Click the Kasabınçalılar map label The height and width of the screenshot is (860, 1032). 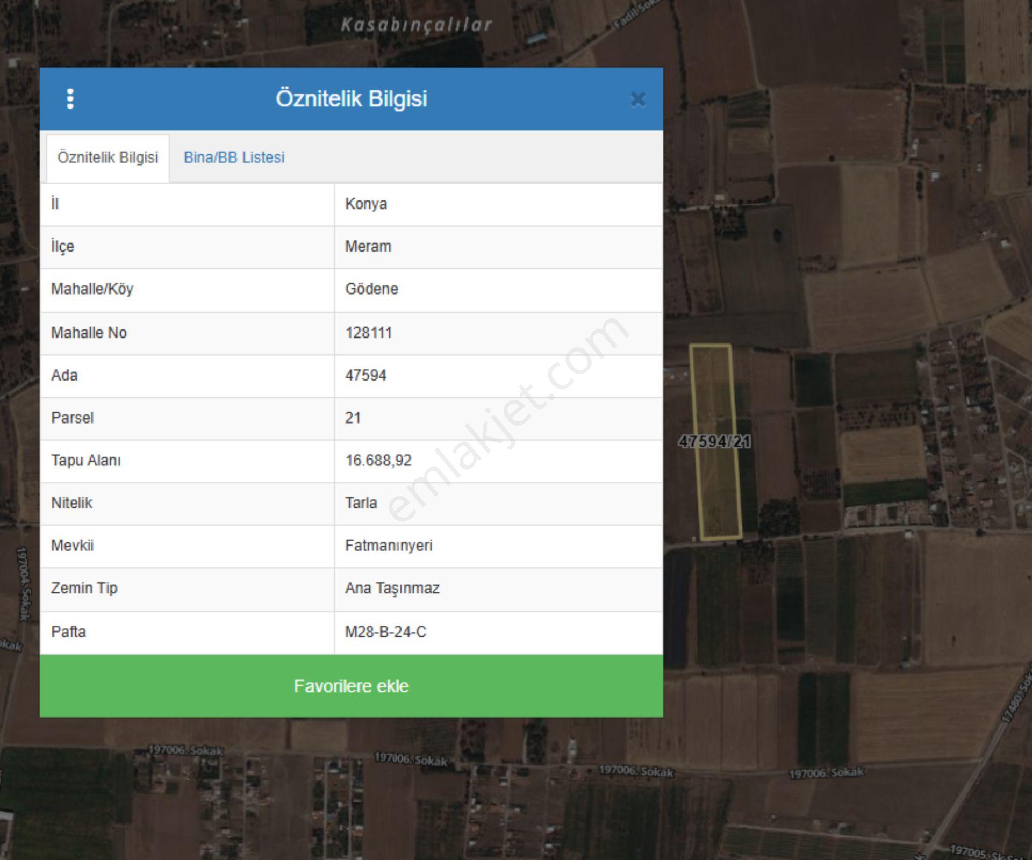pyautogui.click(x=417, y=25)
